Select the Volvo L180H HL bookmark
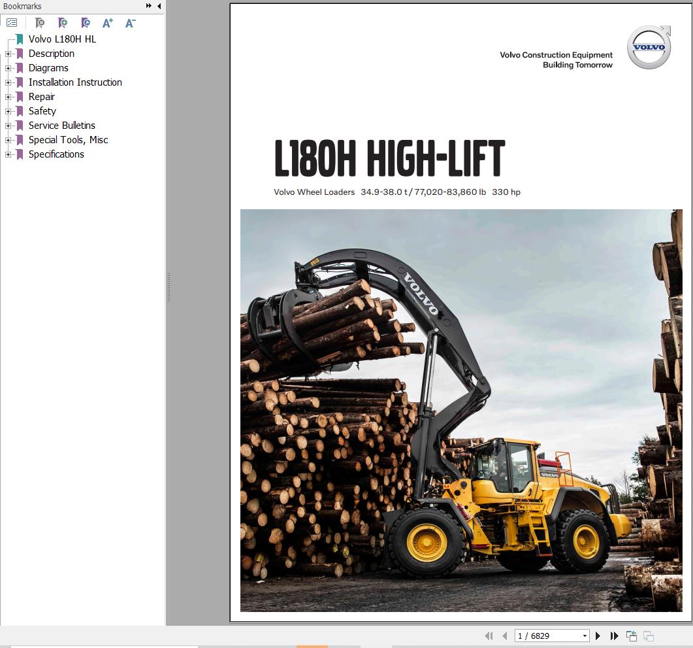The height and width of the screenshot is (648, 693). click(x=62, y=39)
